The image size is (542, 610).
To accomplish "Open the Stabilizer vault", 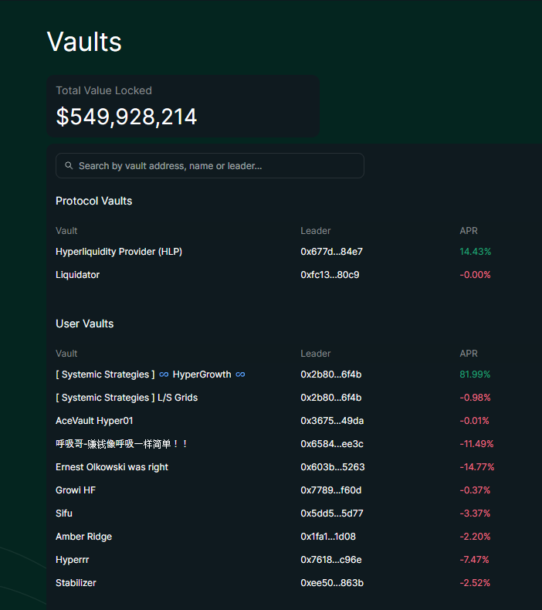I will [x=76, y=583].
